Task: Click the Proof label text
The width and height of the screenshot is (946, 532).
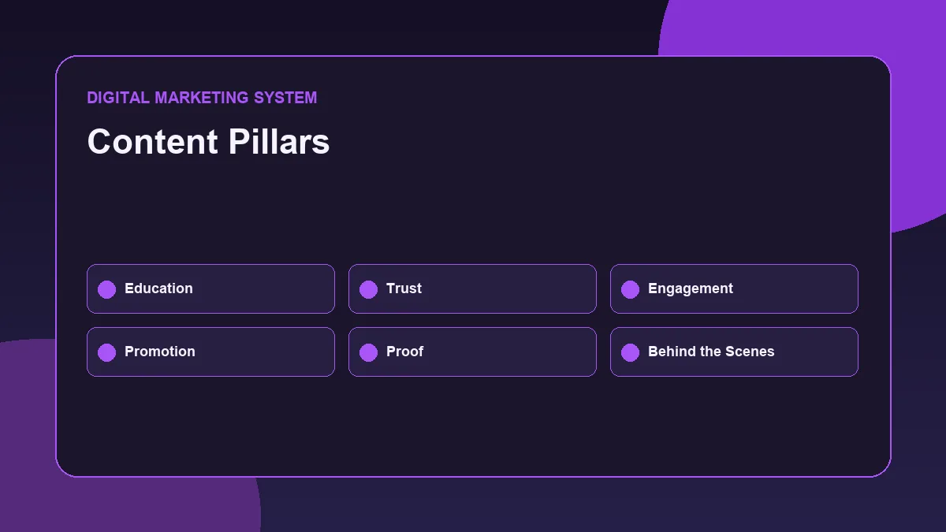Action: (404, 352)
